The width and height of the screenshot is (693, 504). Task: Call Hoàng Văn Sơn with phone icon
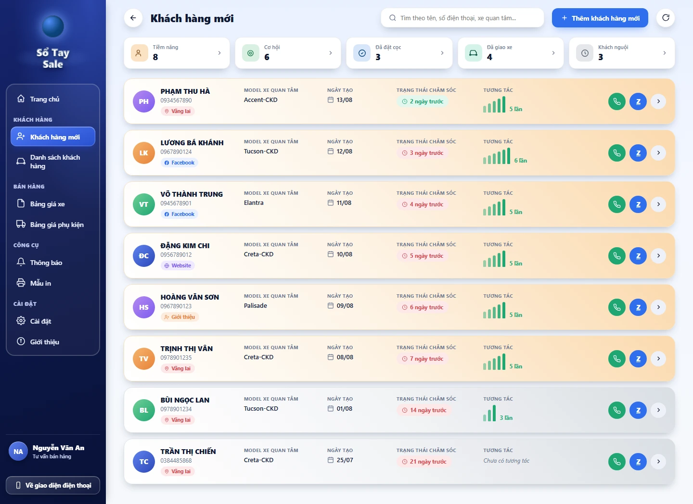617,307
